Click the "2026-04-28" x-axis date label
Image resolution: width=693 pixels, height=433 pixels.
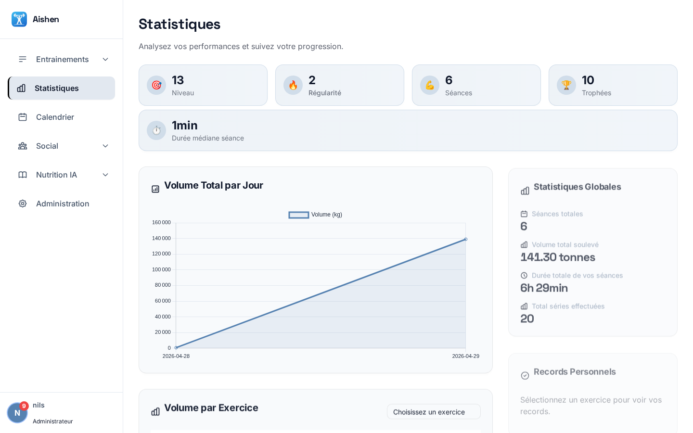[x=176, y=356]
